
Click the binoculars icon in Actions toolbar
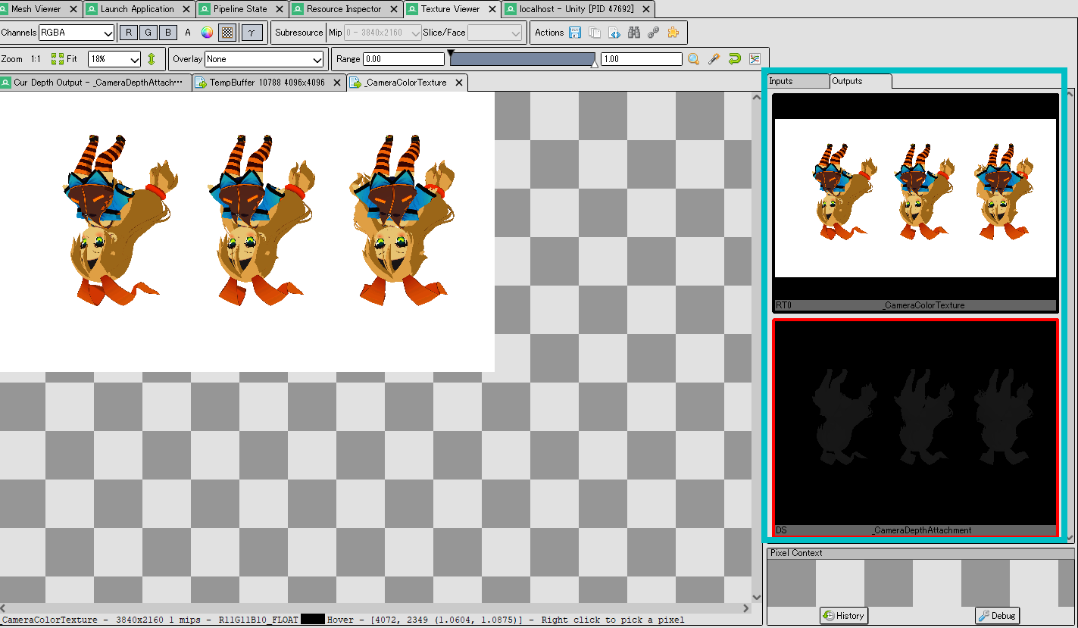point(634,33)
